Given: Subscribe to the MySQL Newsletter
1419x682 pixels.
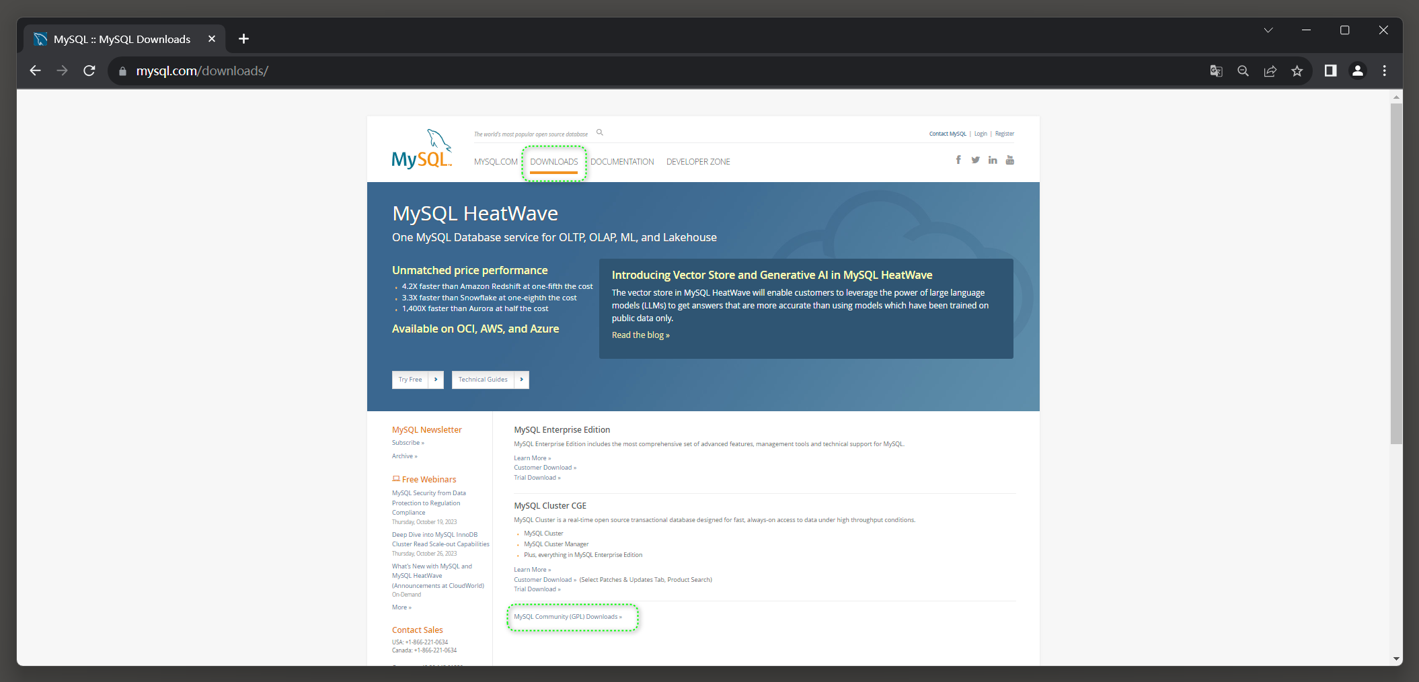Looking at the screenshot, I should pos(408,443).
